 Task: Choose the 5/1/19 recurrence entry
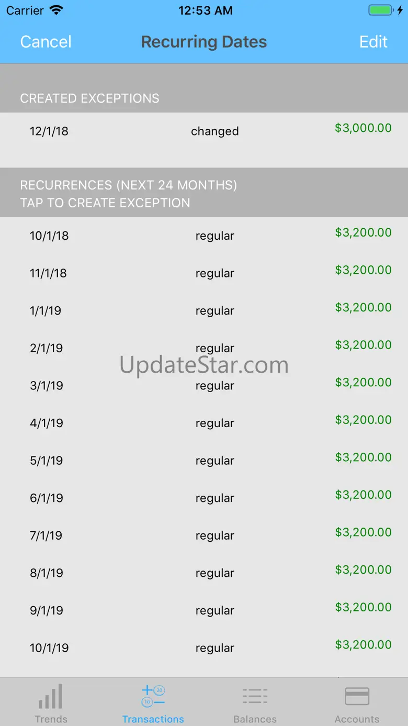click(x=204, y=461)
